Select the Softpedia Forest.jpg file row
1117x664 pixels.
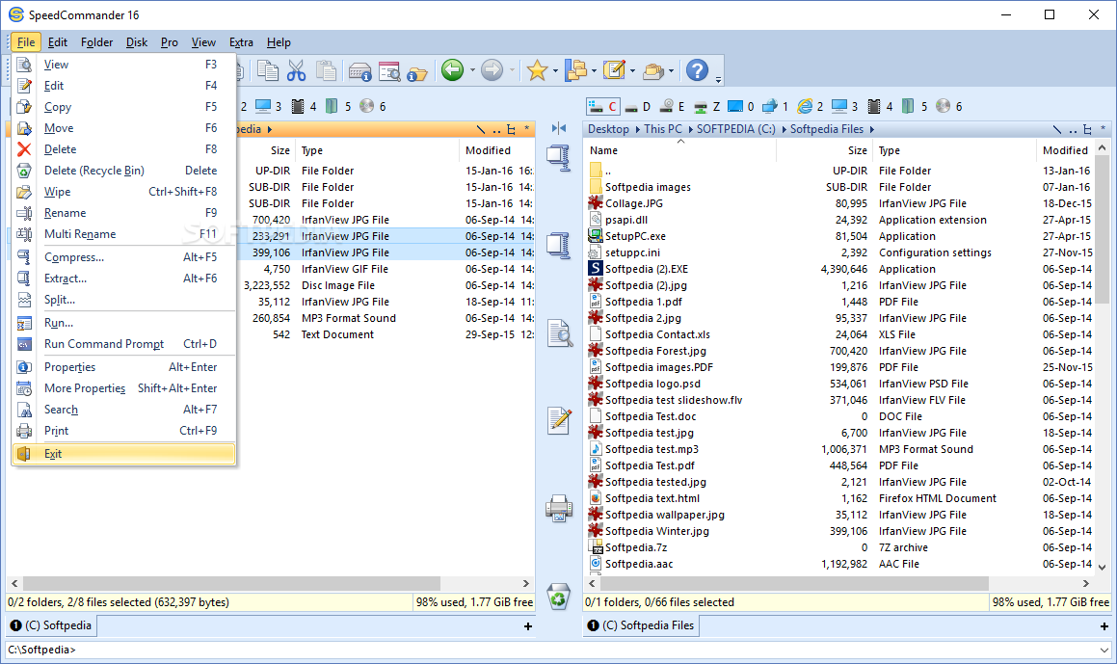pos(839,351)
